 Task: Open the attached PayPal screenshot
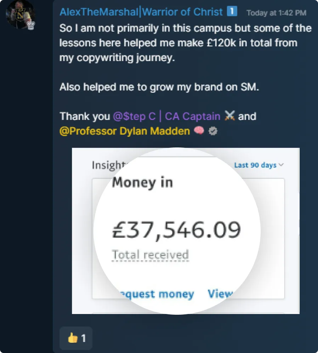pos(186,230)
